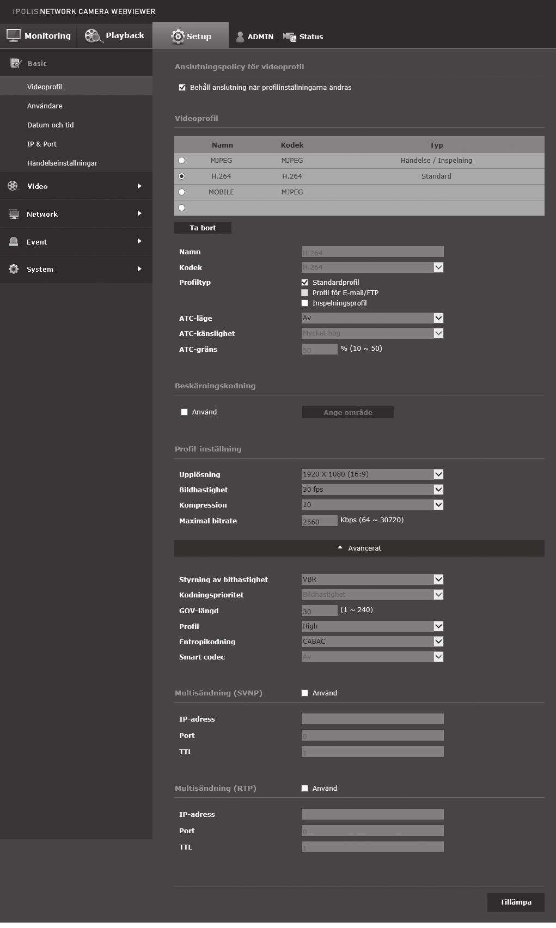This screenshot has height=928, width=556.
Task: Click the ATC-gräns input field
Action: [x=320, y=349]
